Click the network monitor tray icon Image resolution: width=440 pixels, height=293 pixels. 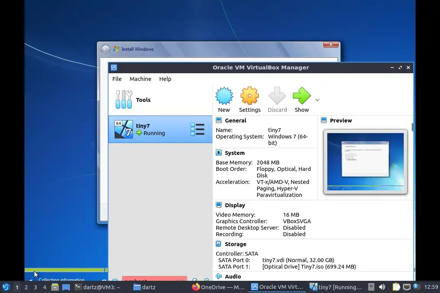[407, 287]
